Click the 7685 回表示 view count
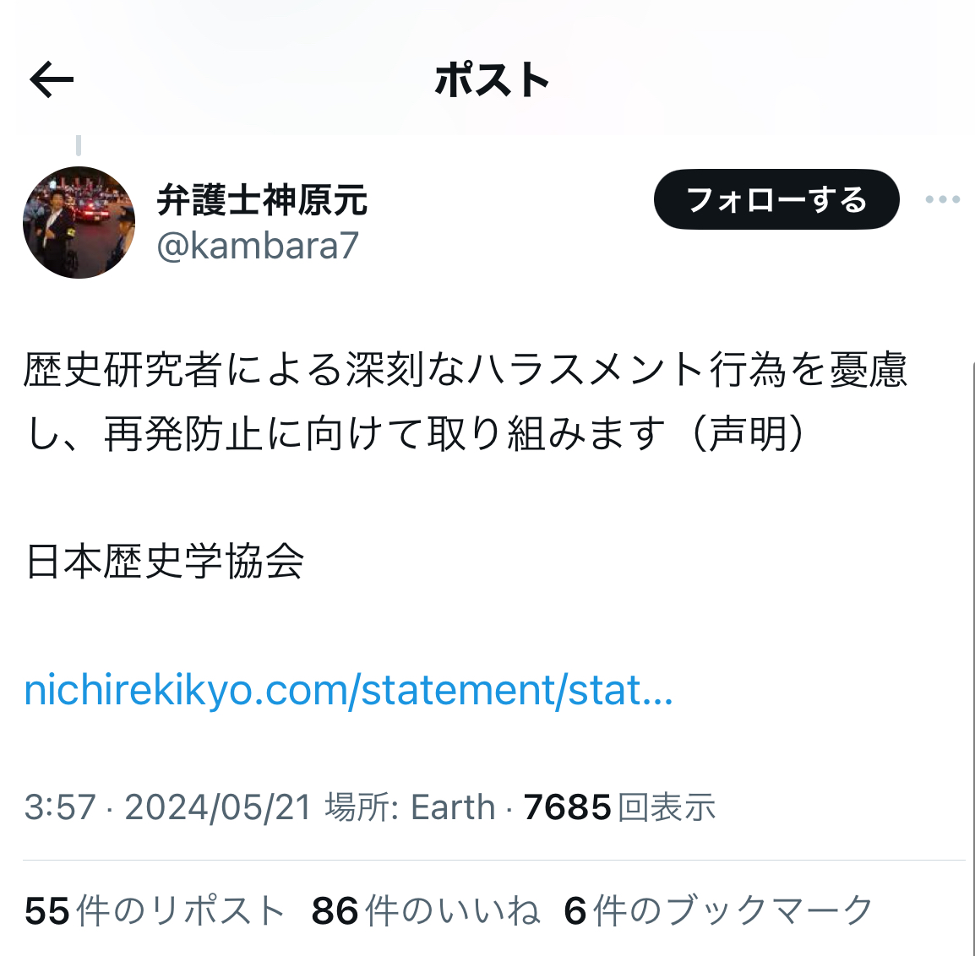975x956 pixels. pyautogui.click(x=619, y=807)
